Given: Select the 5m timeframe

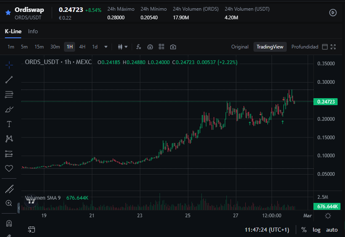Looking at the screenshot, I should click(24, 47).
